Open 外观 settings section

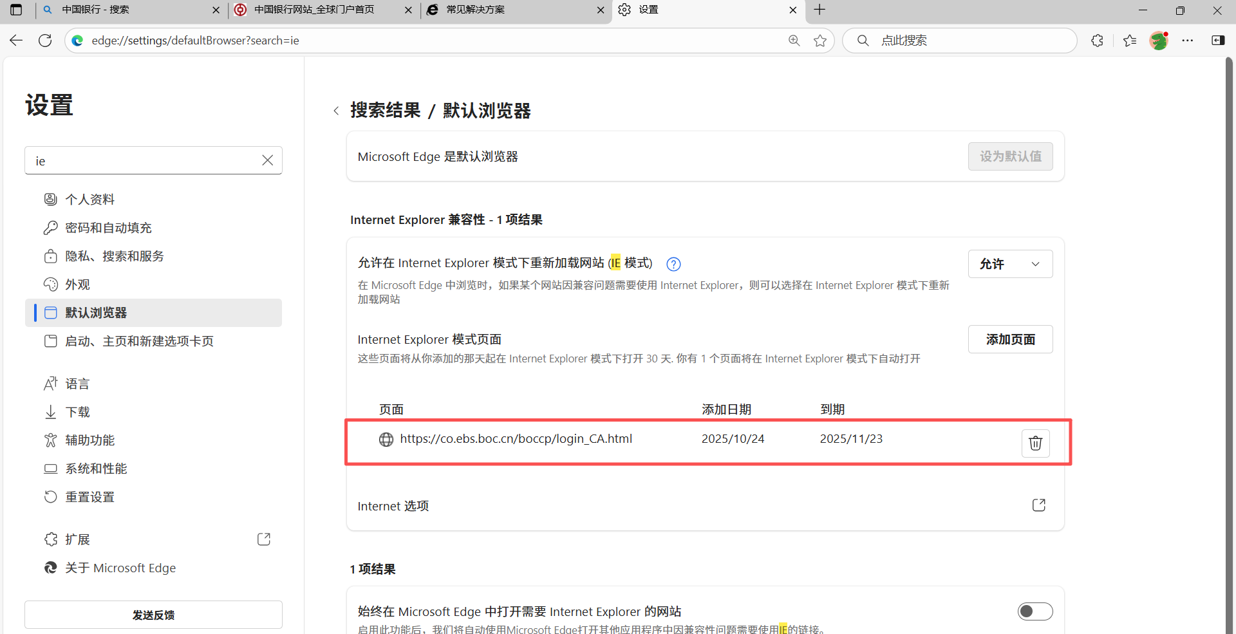pyautogui.click(x=153, y=284)
